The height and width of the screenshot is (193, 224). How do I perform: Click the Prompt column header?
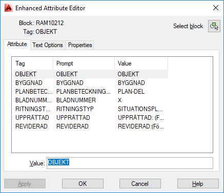[x=84, y=63]
